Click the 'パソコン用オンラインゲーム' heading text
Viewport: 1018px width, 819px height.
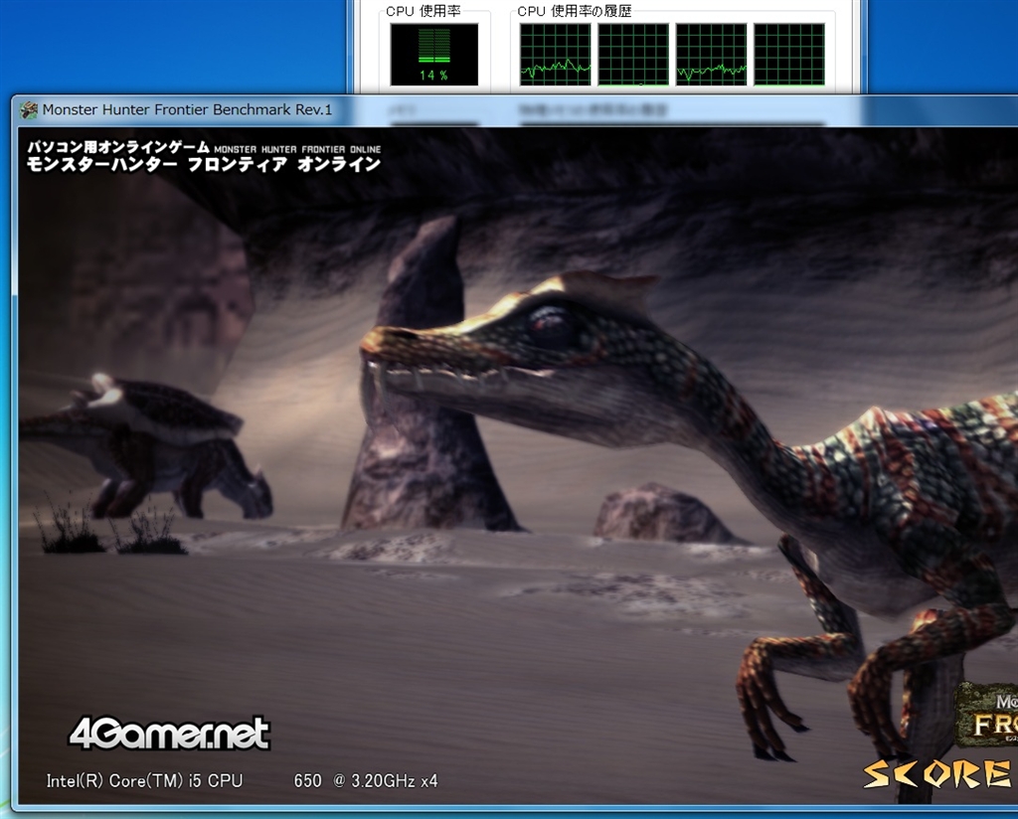click(x=118, y=148)
